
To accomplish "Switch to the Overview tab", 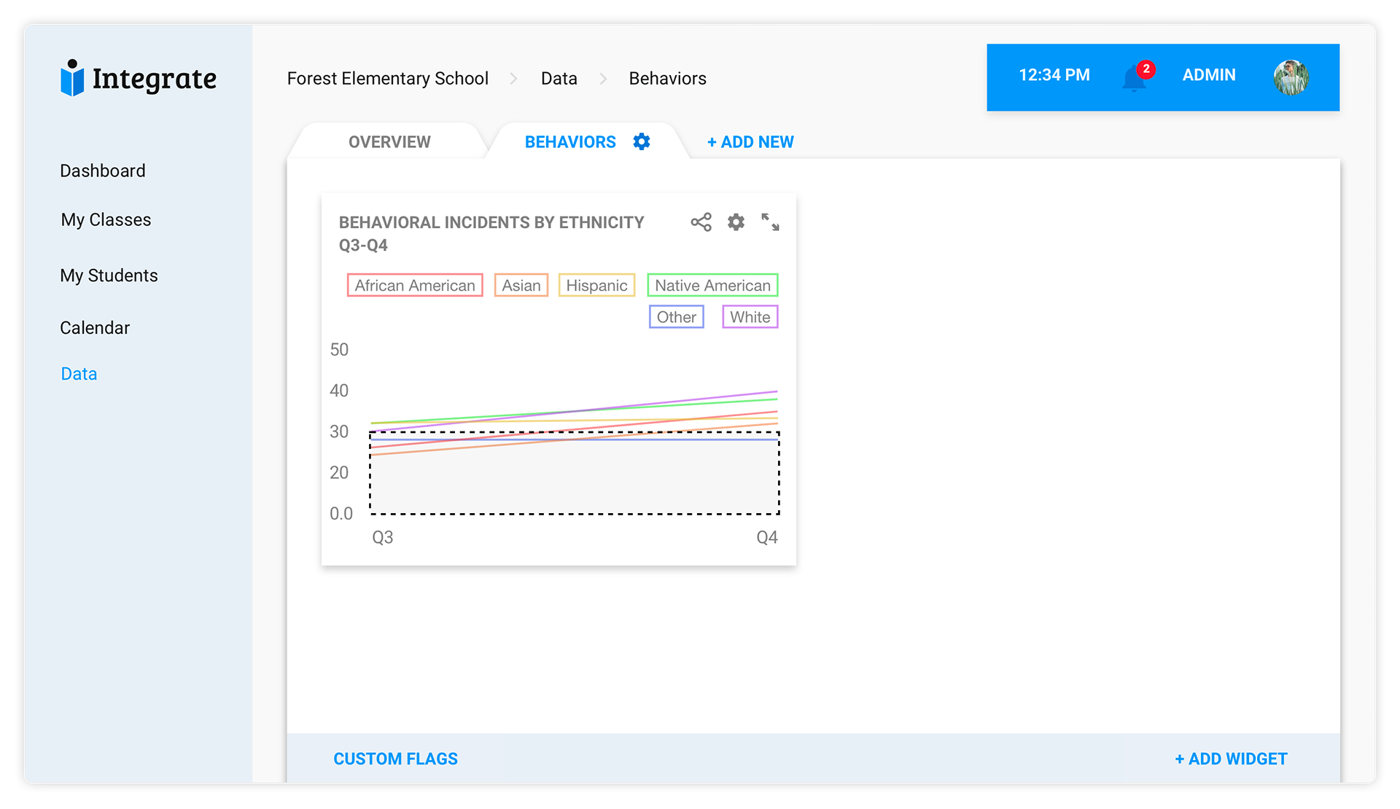I will point(389,141).
